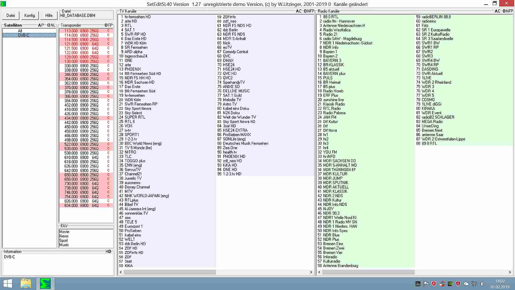The height and width of the screenshot is (290, 515).
Task: Open the Datei menu button
Action: pyautogui.click(x=11, y=16)
